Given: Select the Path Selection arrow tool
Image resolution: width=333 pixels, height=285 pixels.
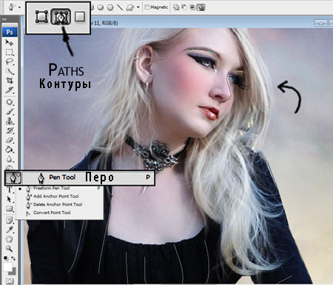Looking at the screenshot, I should (10, 199).
